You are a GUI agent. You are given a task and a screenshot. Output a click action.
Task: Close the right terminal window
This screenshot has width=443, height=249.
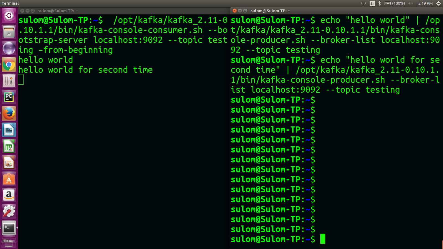pyautogui.click(x=235, y=11)
